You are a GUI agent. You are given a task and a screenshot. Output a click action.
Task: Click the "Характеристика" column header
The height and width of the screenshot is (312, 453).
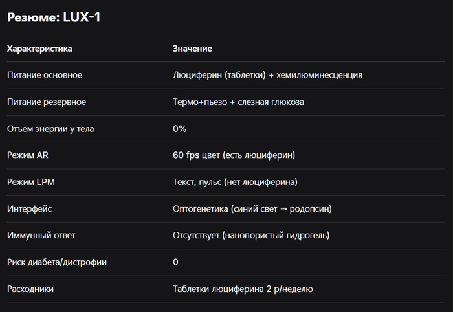tap(39, 49)
